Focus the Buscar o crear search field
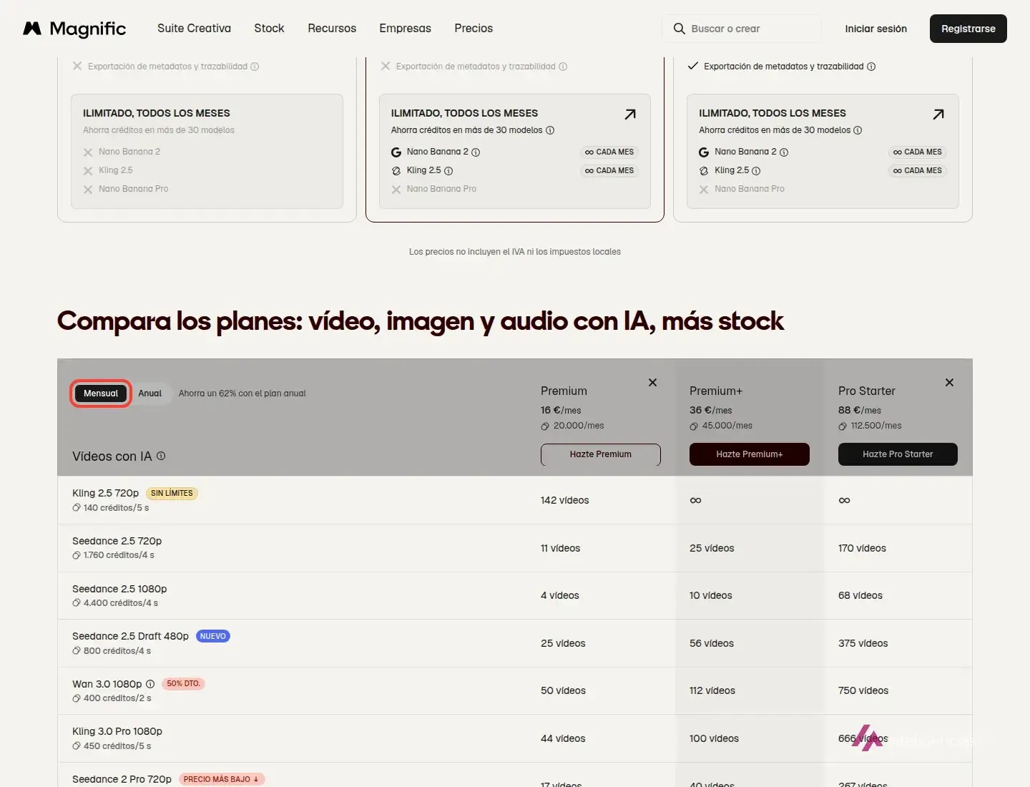The width and height of the screenshot is (1030, 787). pyautogui.click(x=742, y=29)
